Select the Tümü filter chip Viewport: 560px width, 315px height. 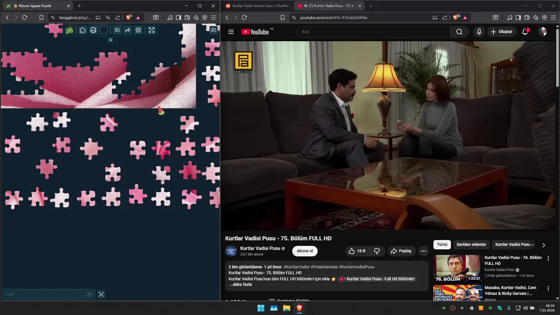[442, 245]
